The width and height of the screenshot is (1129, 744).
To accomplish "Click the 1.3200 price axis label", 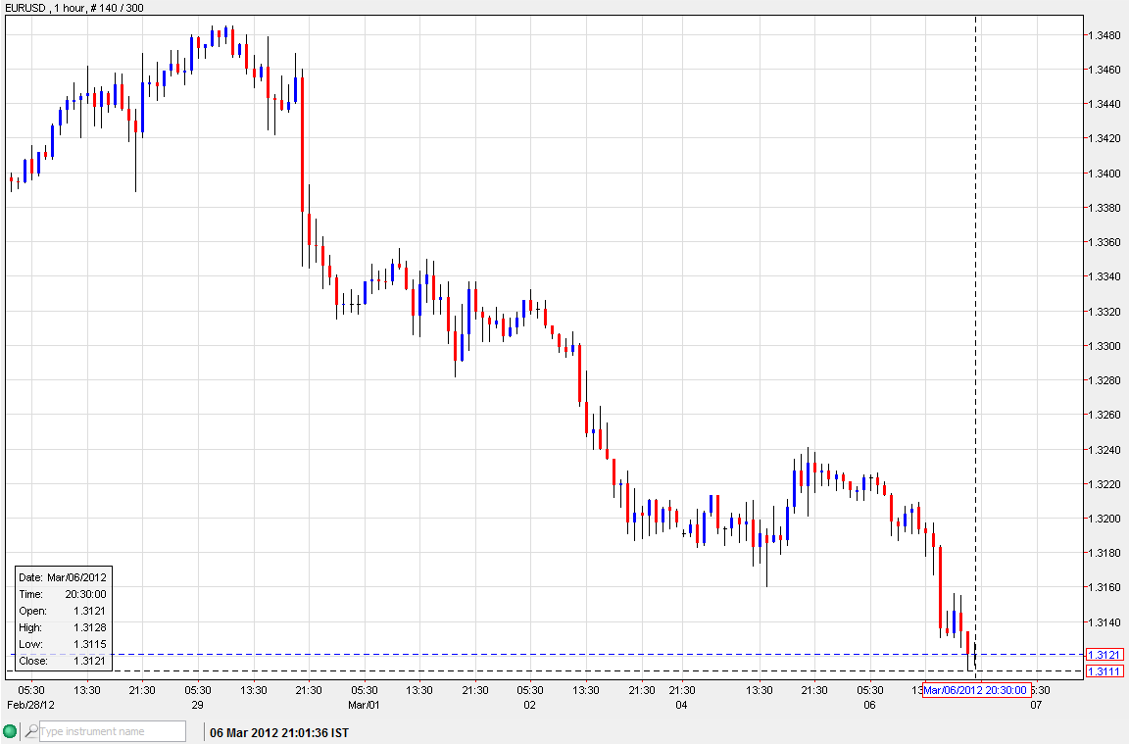I will click(x=1104, y=519).
